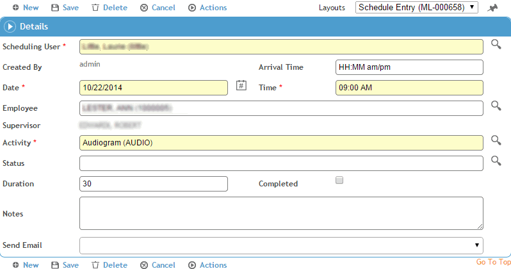Click the Employee lookup magnifier icon

496,106
